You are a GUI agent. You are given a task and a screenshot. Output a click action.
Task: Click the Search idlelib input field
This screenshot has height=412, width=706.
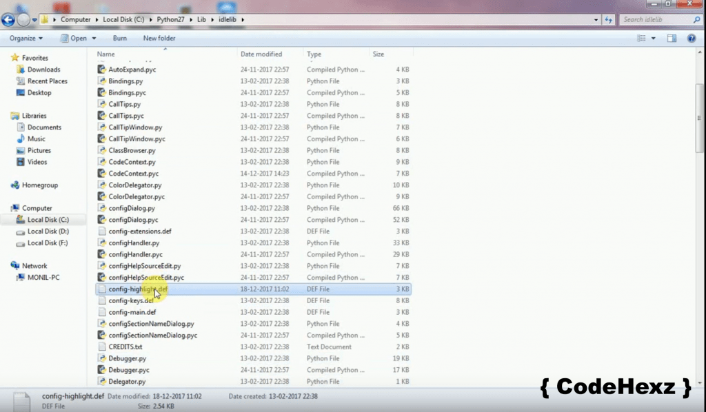(655, 19)
